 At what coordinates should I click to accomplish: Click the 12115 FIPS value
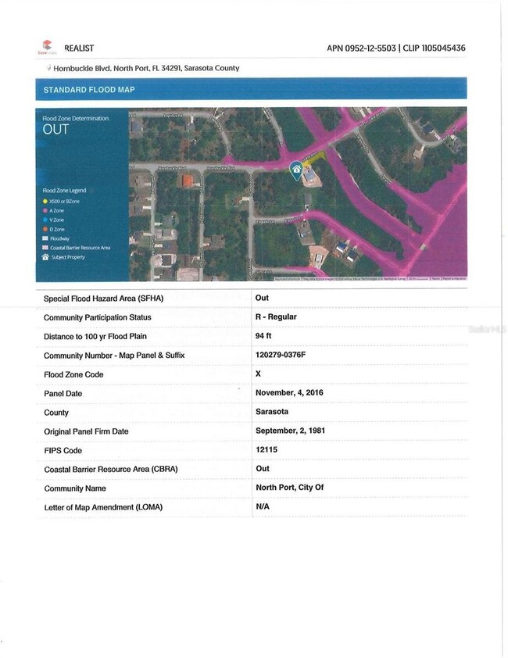[x=267, y=449]
